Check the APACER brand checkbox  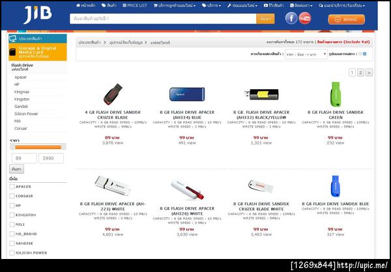tap(12, 187)
